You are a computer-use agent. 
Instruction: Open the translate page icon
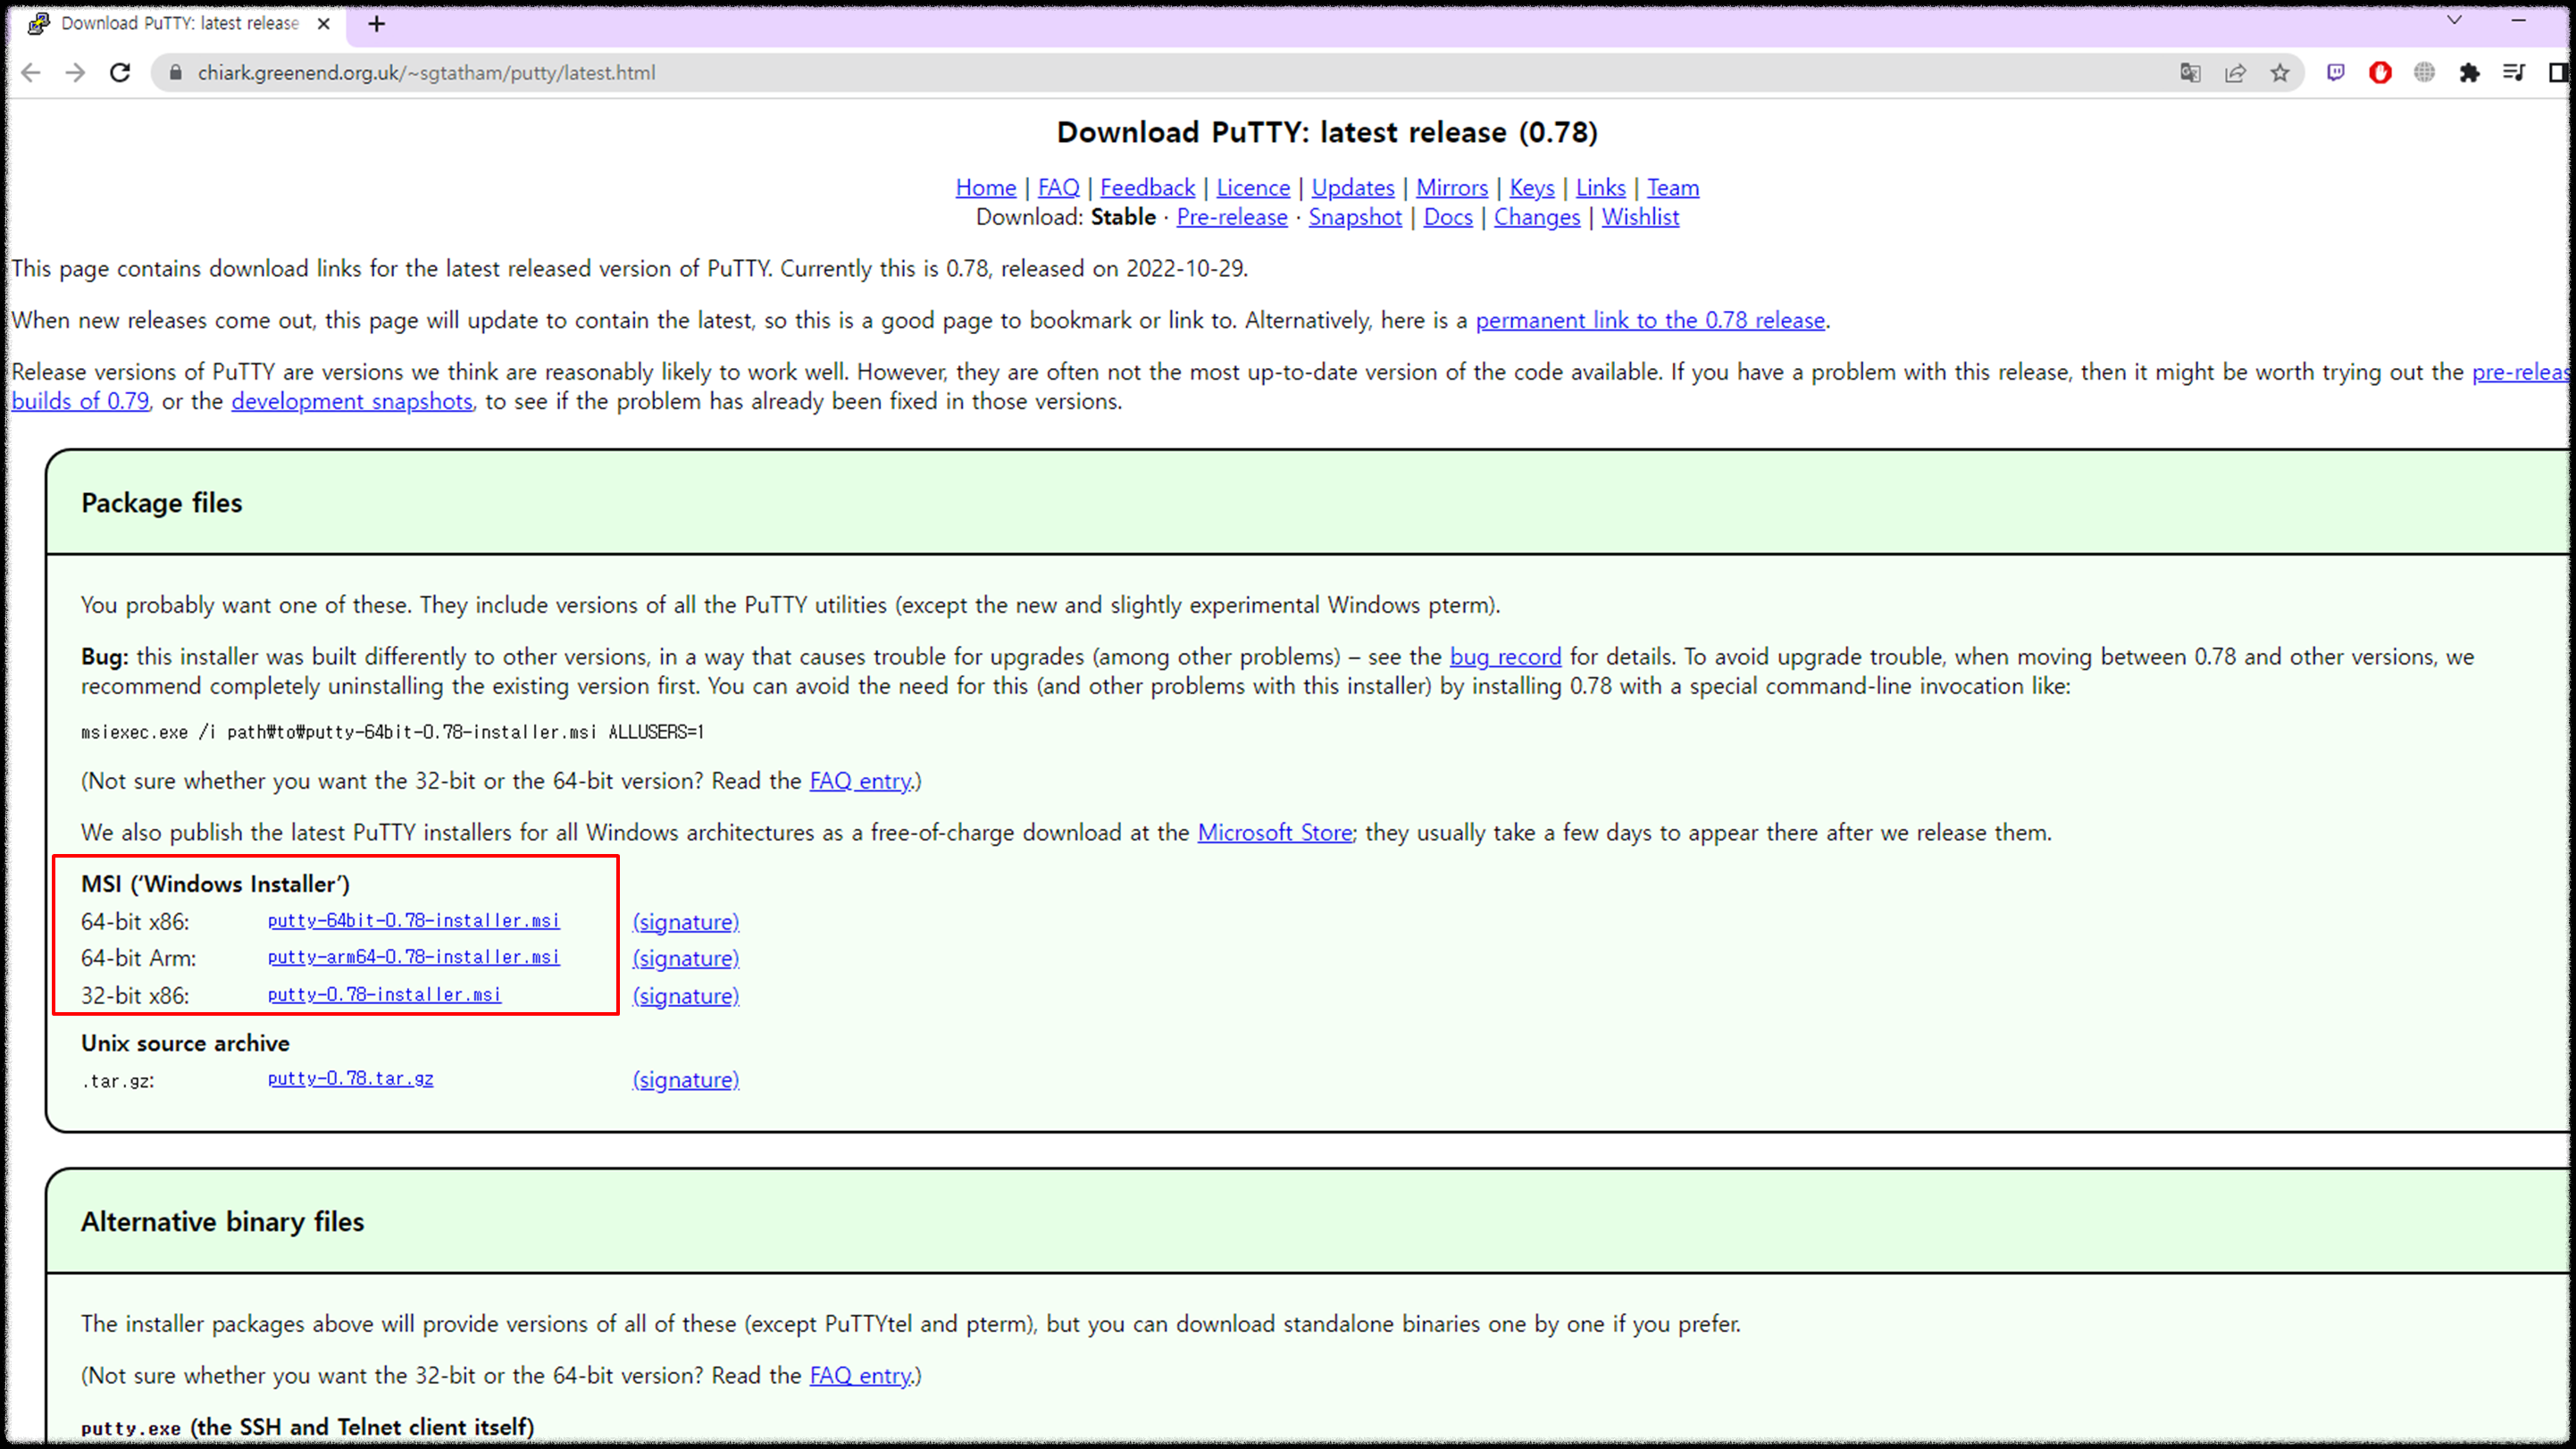2190,73
